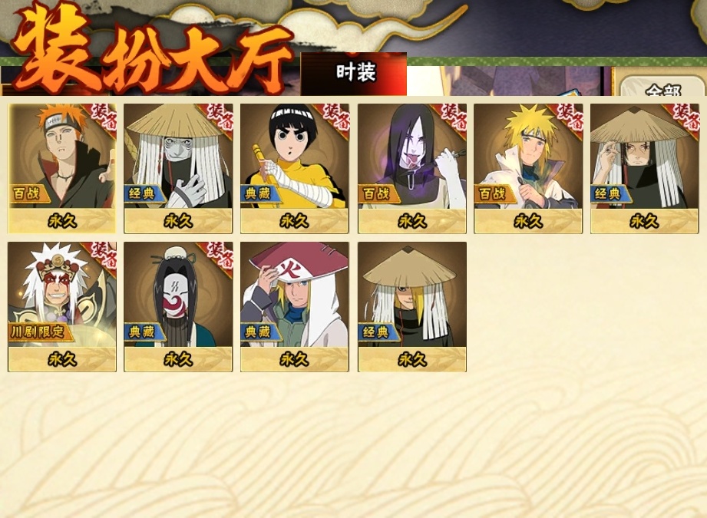Select the orange-haired Pain 百战 costume card
Viewport: 707px width, 518px height.
coord(62,169)
